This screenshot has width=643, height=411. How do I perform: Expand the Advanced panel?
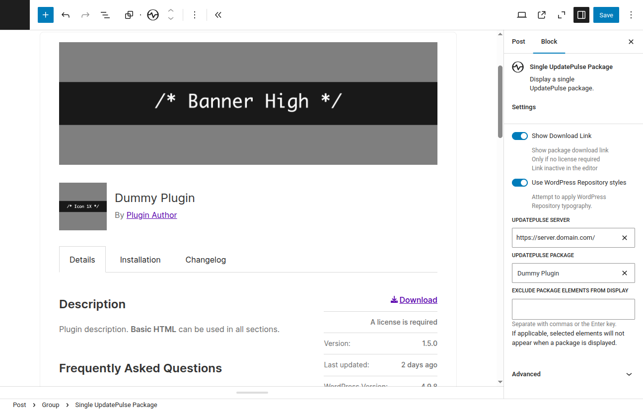[x=573, y=374]
